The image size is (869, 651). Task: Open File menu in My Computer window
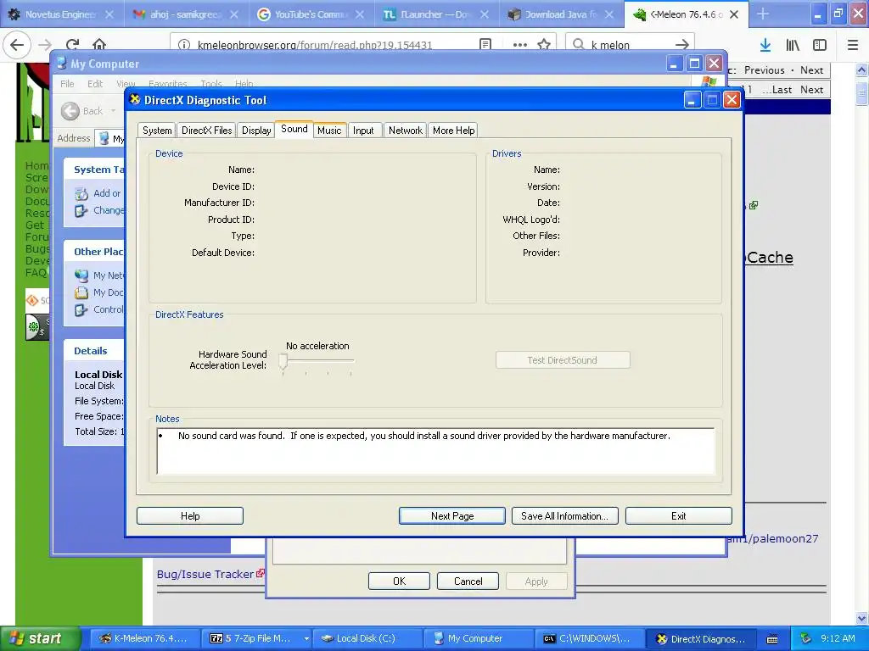[x=67, y=84]
